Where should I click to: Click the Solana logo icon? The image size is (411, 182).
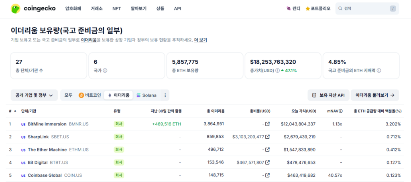tap(138, 95)
